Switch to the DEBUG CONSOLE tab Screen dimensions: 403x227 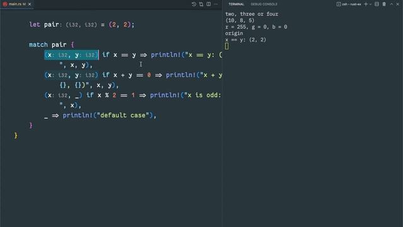pyautogui.click(x=264, y=4)
